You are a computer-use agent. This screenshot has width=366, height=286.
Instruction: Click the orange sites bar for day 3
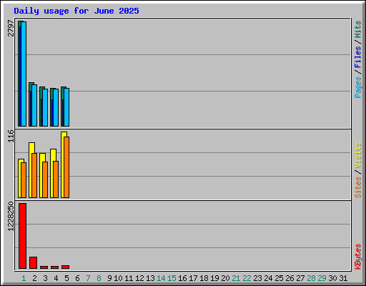[45, 179]
